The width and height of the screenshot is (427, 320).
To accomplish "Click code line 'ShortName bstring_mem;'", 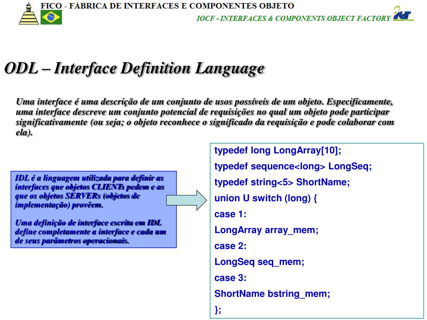I will tap(272, 294).
